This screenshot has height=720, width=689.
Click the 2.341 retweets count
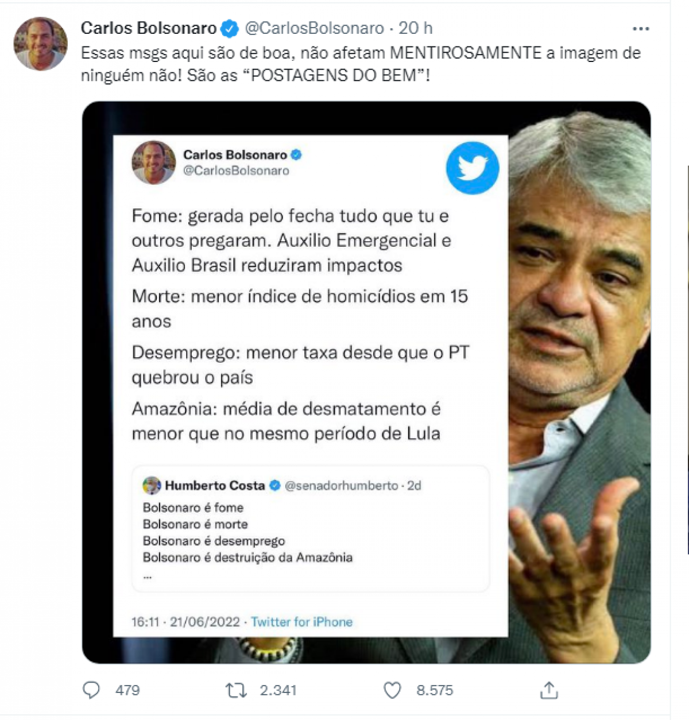point(278,690)
